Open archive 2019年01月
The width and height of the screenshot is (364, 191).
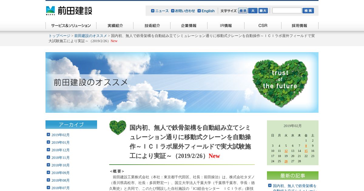pos(61,142)
